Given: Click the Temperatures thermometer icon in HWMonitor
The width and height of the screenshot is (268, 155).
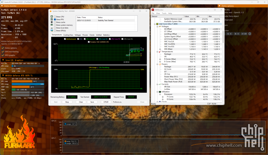Looking at the screenshot, I should (160, 51).
